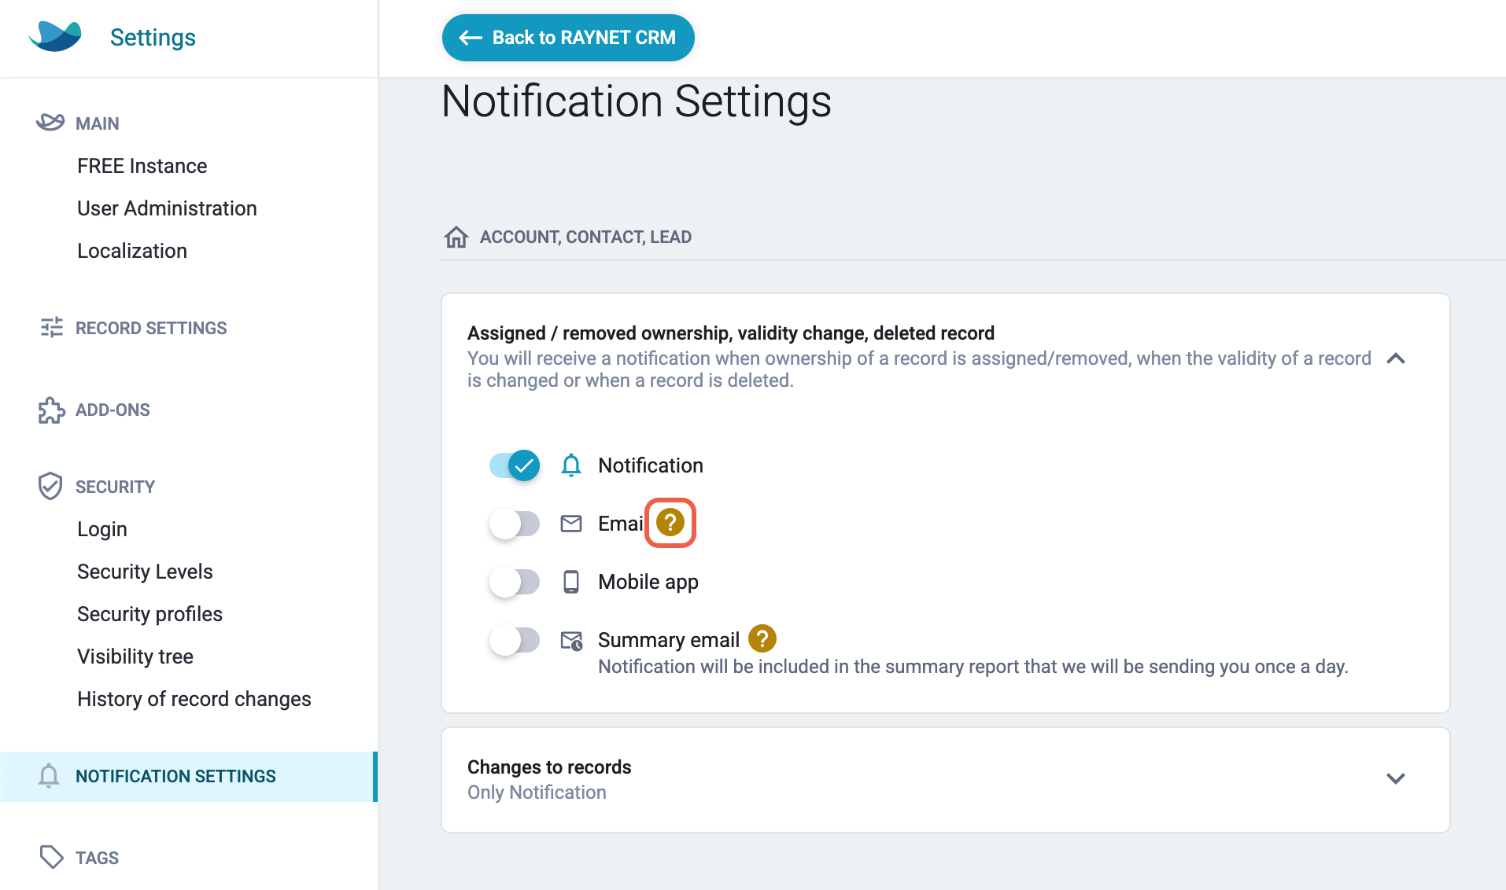This screenshot has width=1506, height=890.
Task: Open History of record changes
Action: point(194,699)
